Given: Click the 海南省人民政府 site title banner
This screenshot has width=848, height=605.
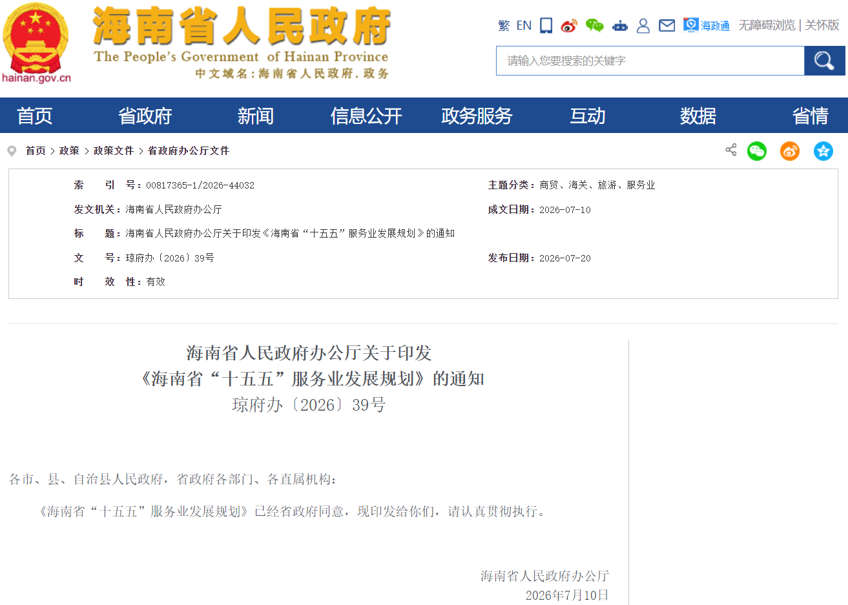Looking at the screenshot, I should point(242,43).
